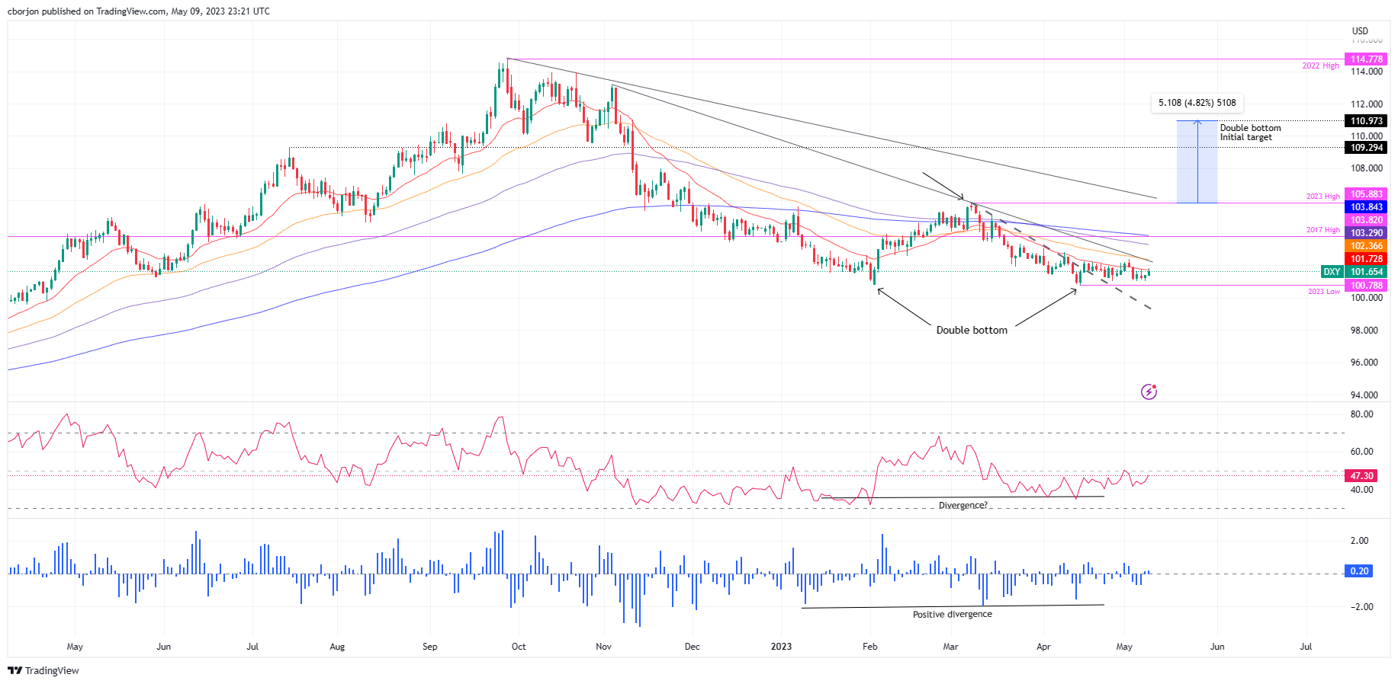
Task: Click the '2017 High' text label
Action: click(1322, 230)
